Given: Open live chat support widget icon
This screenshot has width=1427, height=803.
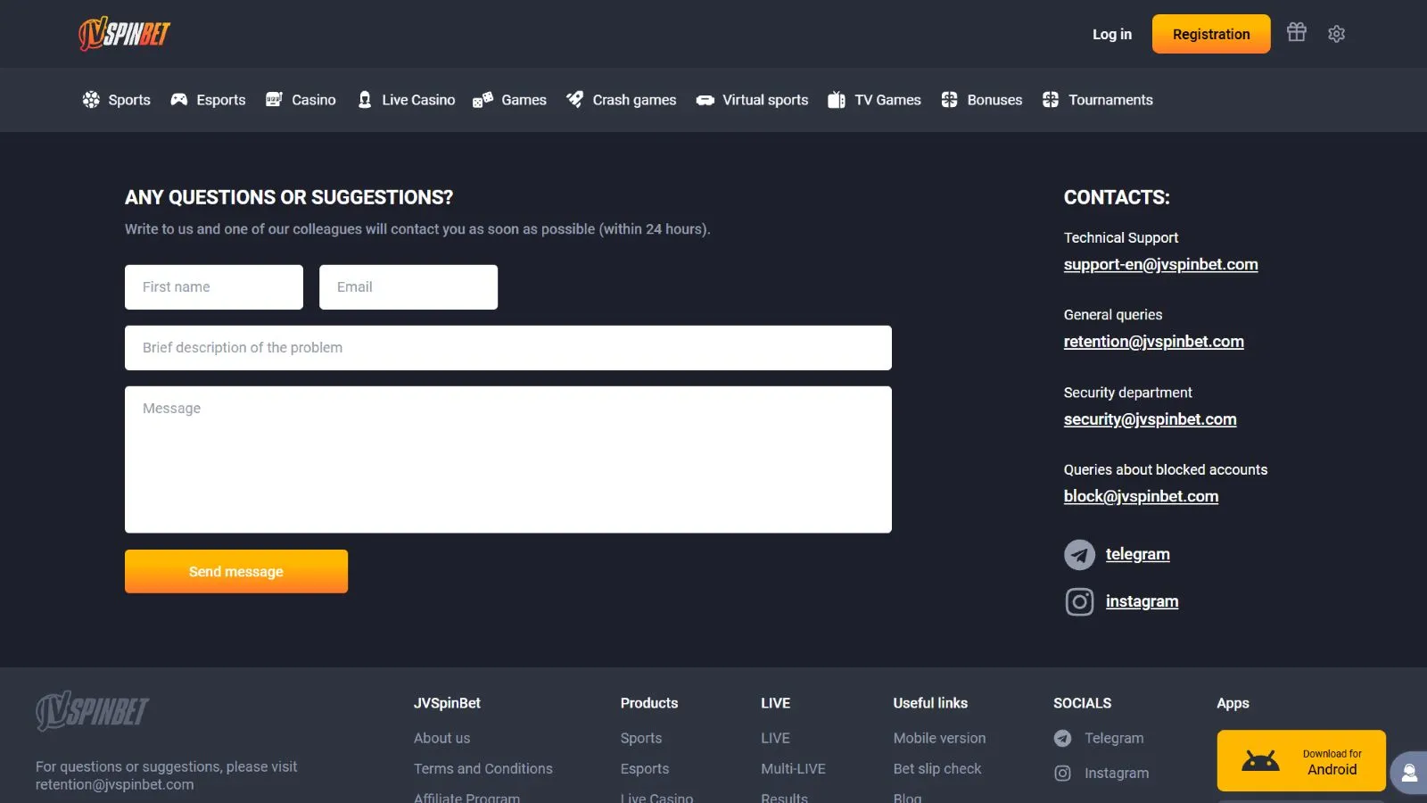Looking at the screenshot, I should click(1410, 772).
